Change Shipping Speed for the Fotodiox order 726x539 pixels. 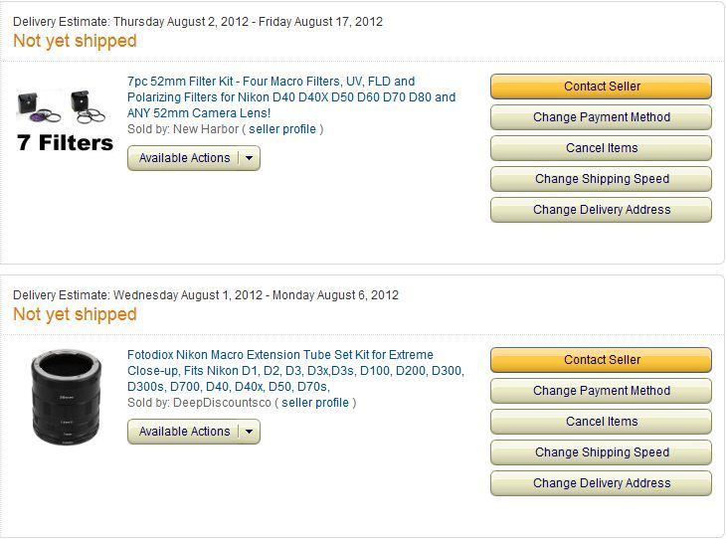[601, 452]
